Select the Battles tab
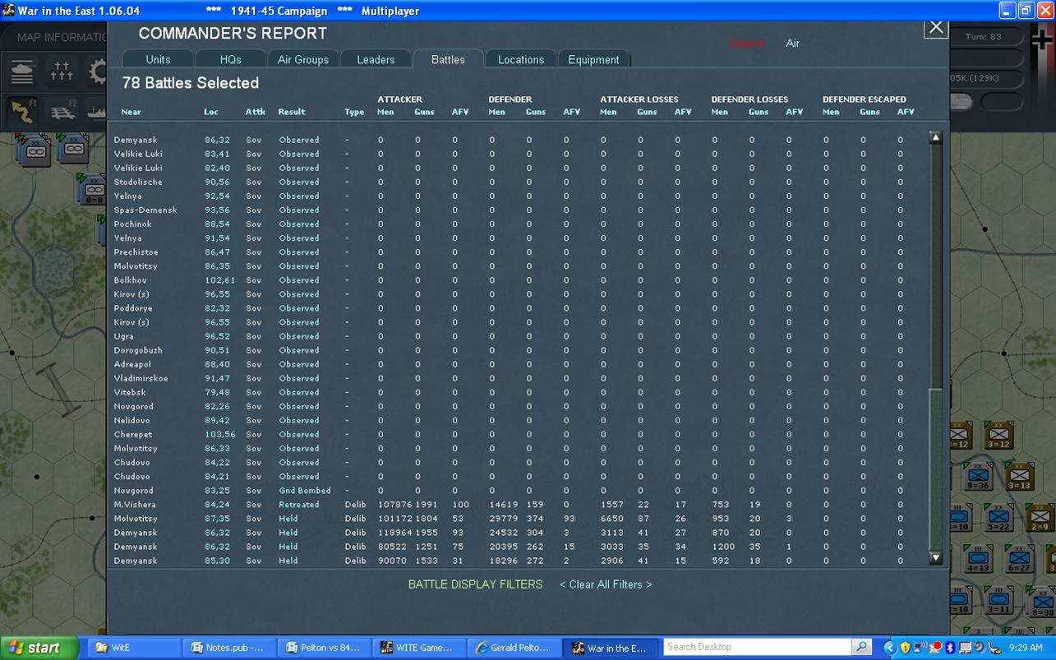This screenshot has width=1056, height=660. click(x=448, y=59)
